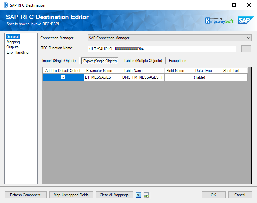The image size is (257, 203).
Task: Click the Cancel button
Action: (x=240, y=195)
